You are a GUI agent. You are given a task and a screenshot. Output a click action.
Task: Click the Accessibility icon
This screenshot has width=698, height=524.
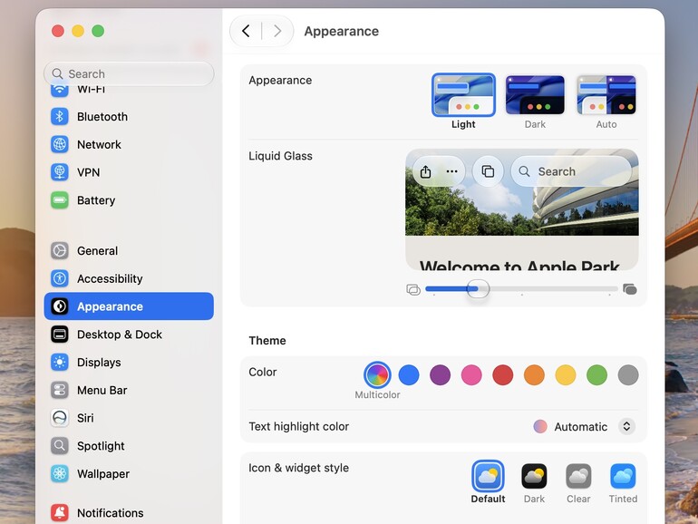pyautogui.click(x=59, y=278)
